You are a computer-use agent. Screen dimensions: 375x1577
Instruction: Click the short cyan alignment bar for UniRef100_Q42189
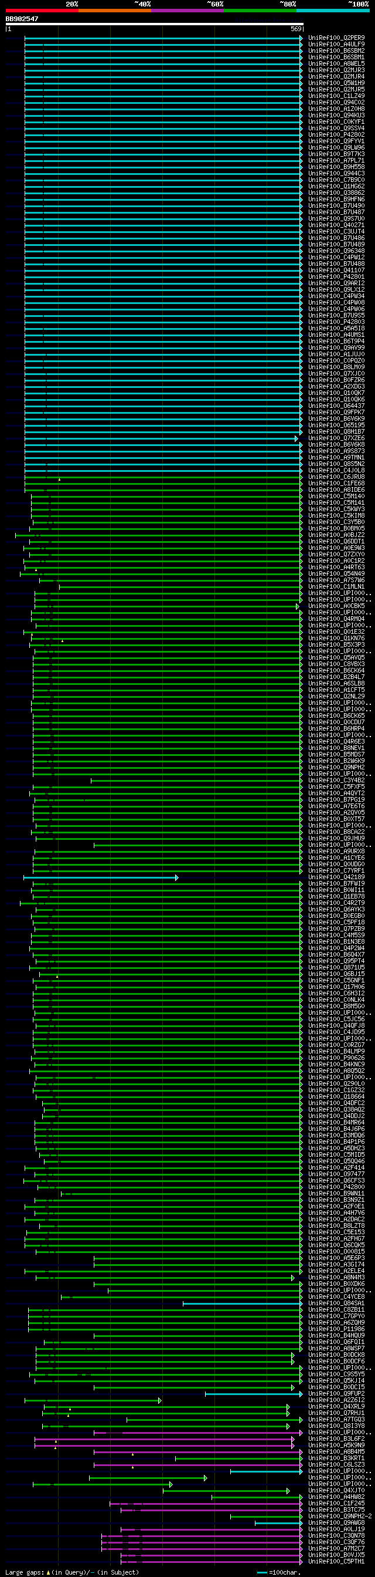coord(101,877)
